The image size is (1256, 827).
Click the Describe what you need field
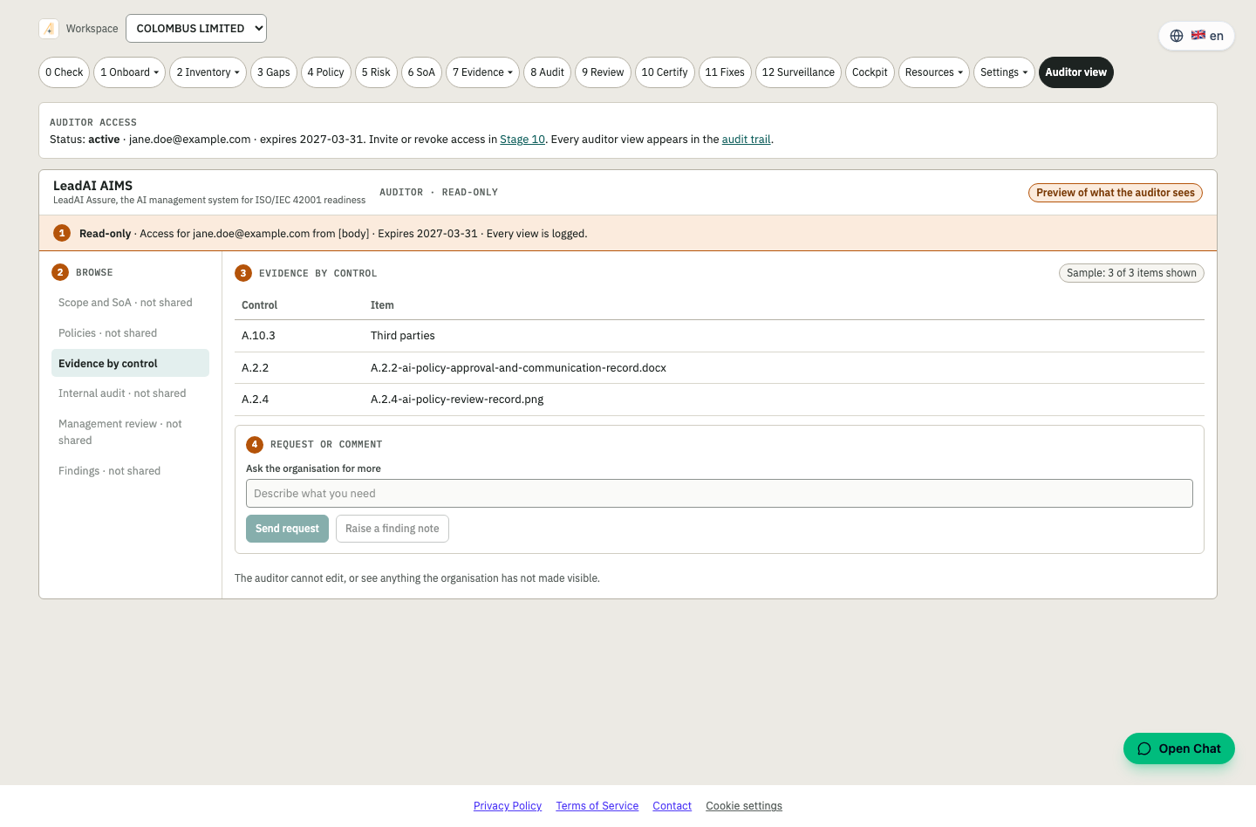720,494
